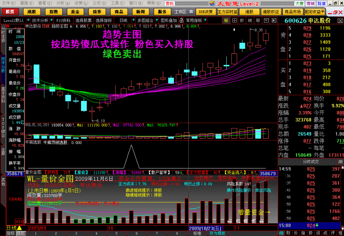Expand the 多图组合 dropdown arrow

(157, 20)
